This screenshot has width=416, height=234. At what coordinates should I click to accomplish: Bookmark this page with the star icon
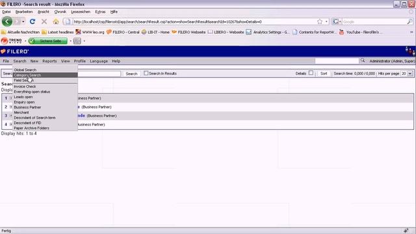pyautogui.click(x=320, y=21)
